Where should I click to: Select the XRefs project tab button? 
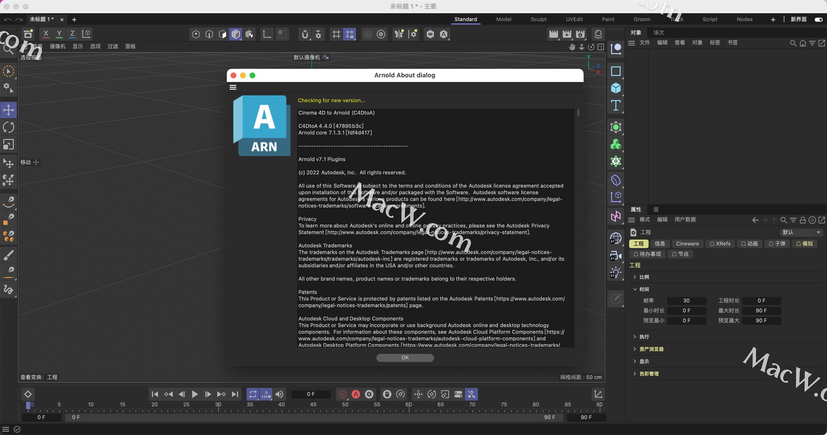pos(720,244)
